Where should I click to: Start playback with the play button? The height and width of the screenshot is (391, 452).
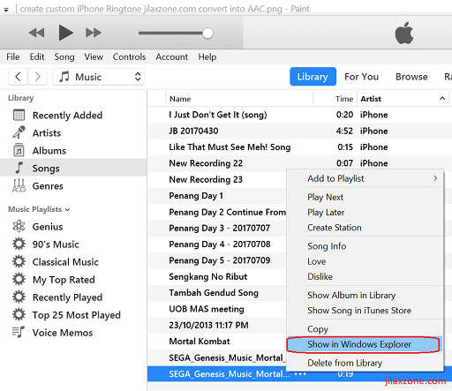coord(65,33)
